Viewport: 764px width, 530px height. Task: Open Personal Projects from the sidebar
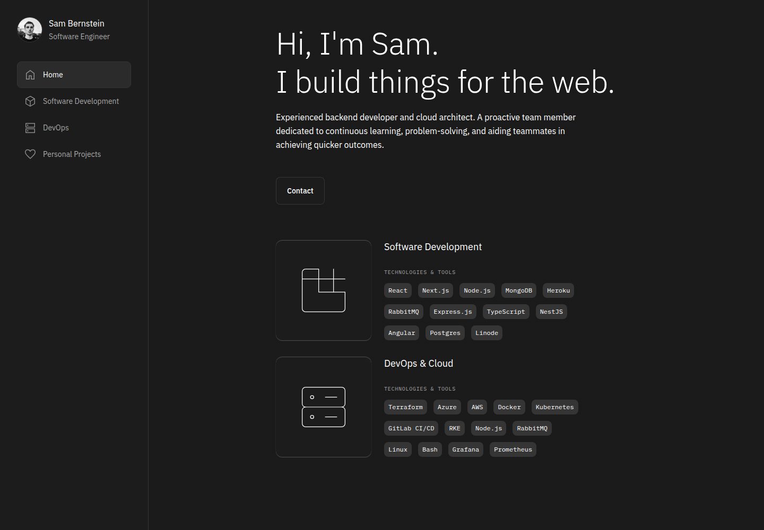[x=74, y=154]
